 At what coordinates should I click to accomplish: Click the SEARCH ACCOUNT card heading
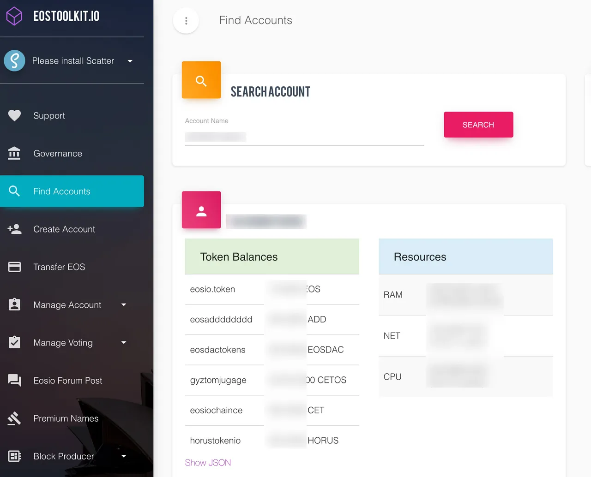(x=270, y=92)
